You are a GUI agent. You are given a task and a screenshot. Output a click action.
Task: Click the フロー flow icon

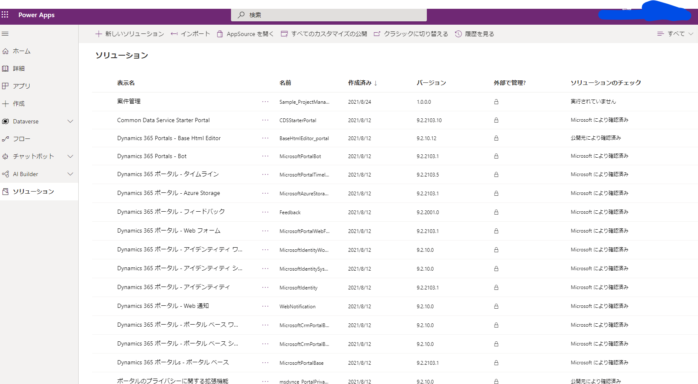(5, 139)
